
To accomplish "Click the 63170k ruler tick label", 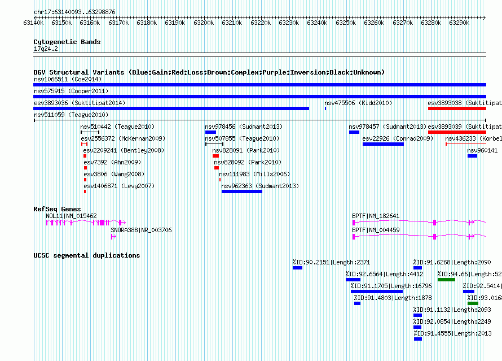I will pos(118,23).
